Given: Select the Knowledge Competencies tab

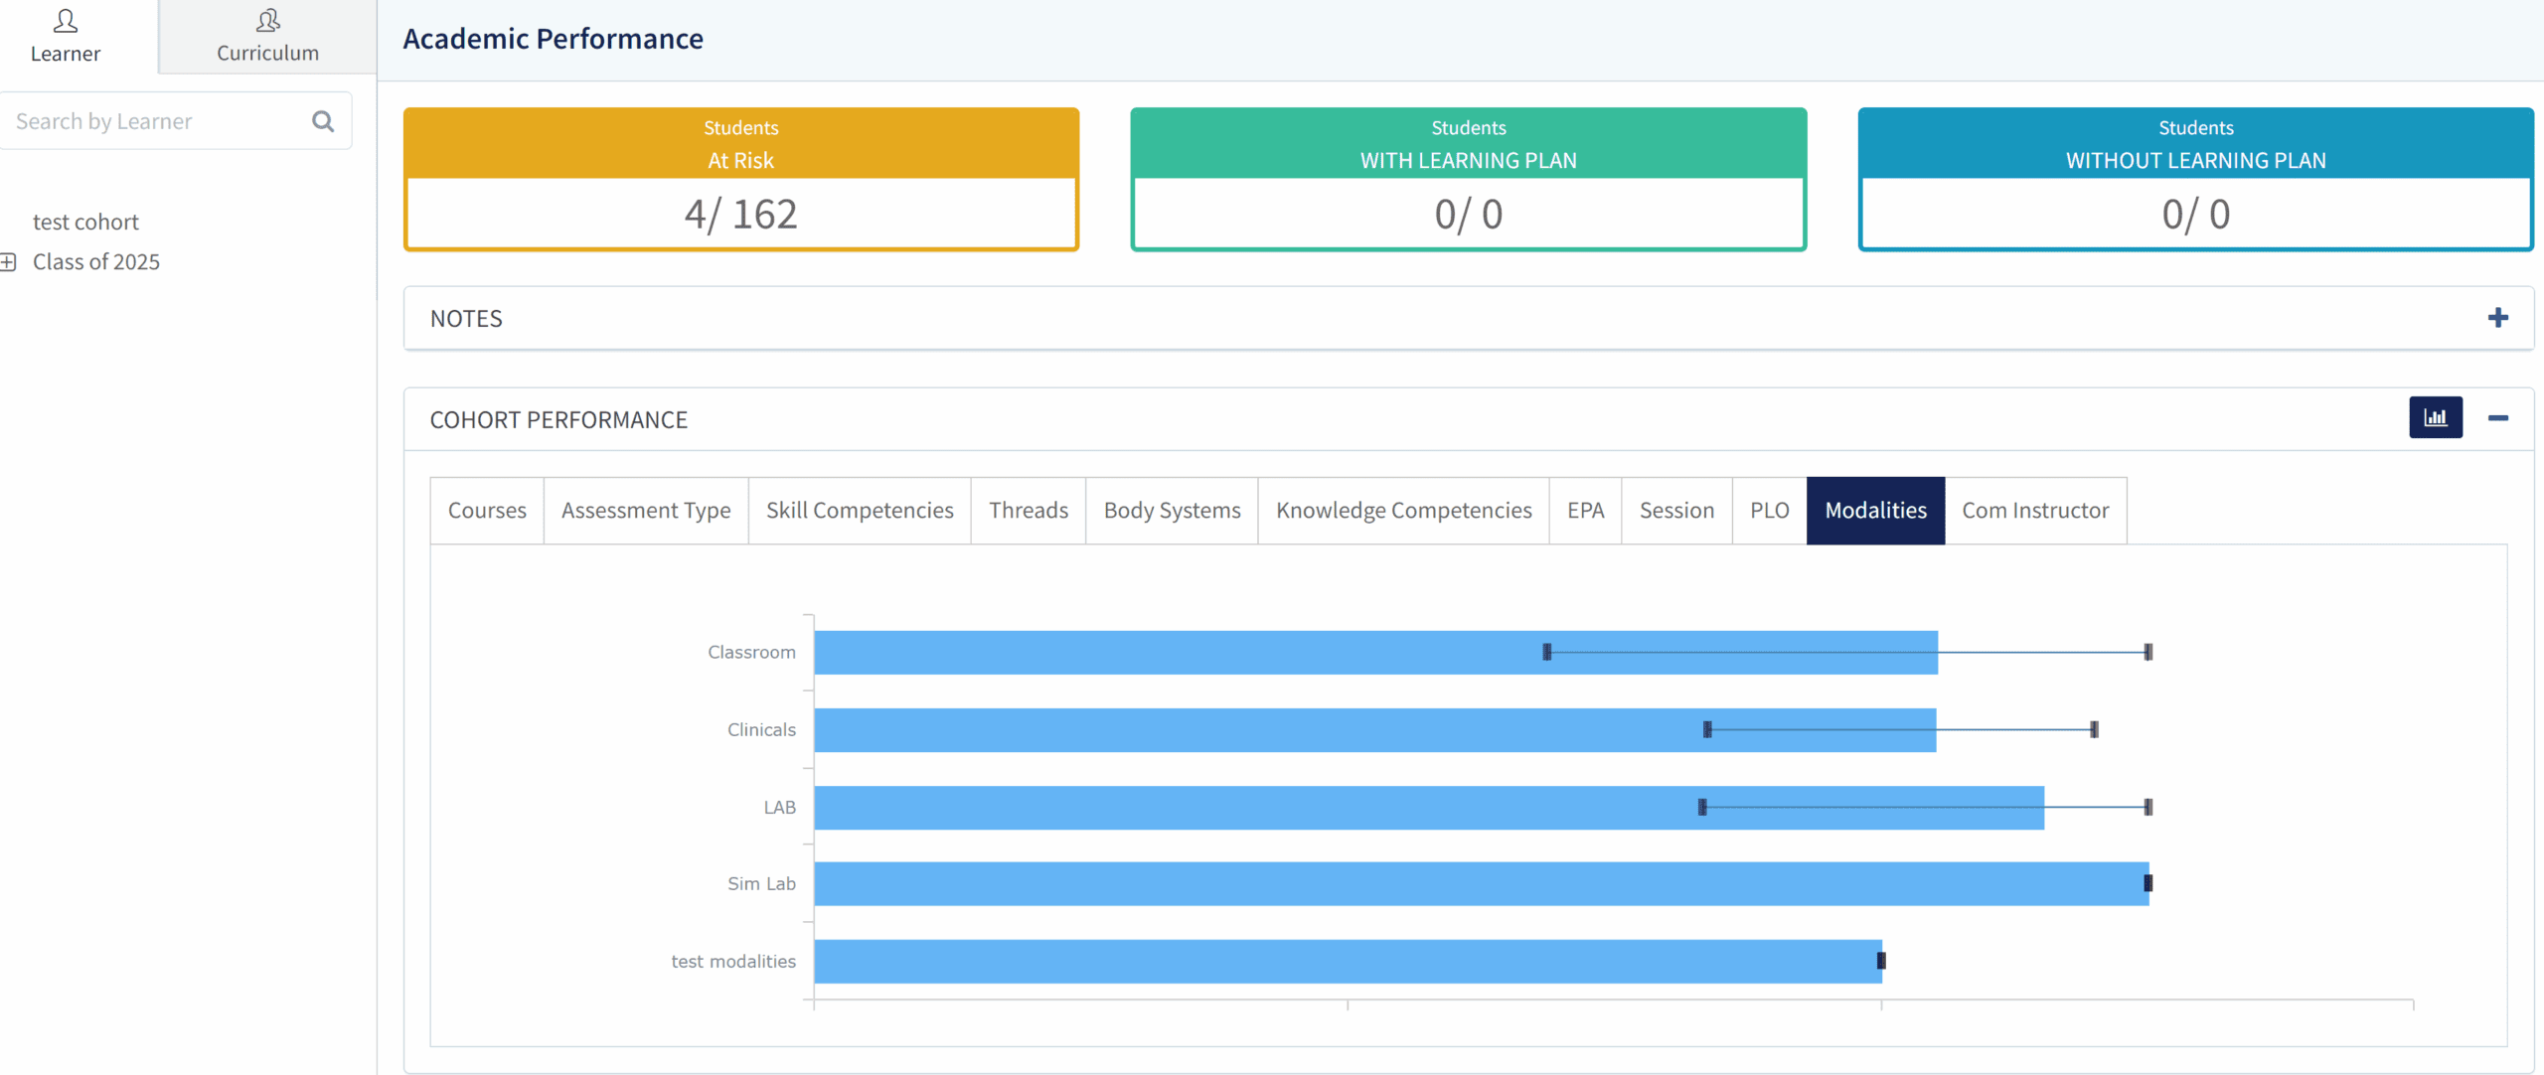Looking at the screenshot, I should pos(1403,511).
